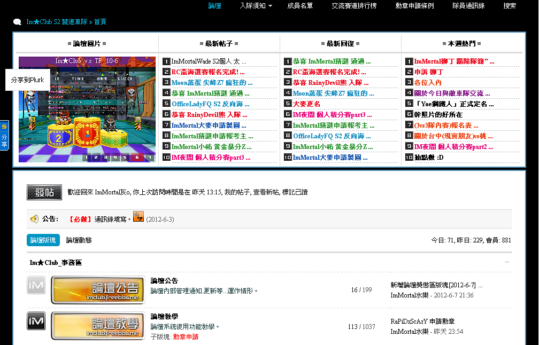Image resolution: width=539 pixels, height=345 pixels.
Task: Open the 我的帖子 link
Action: 237,192
